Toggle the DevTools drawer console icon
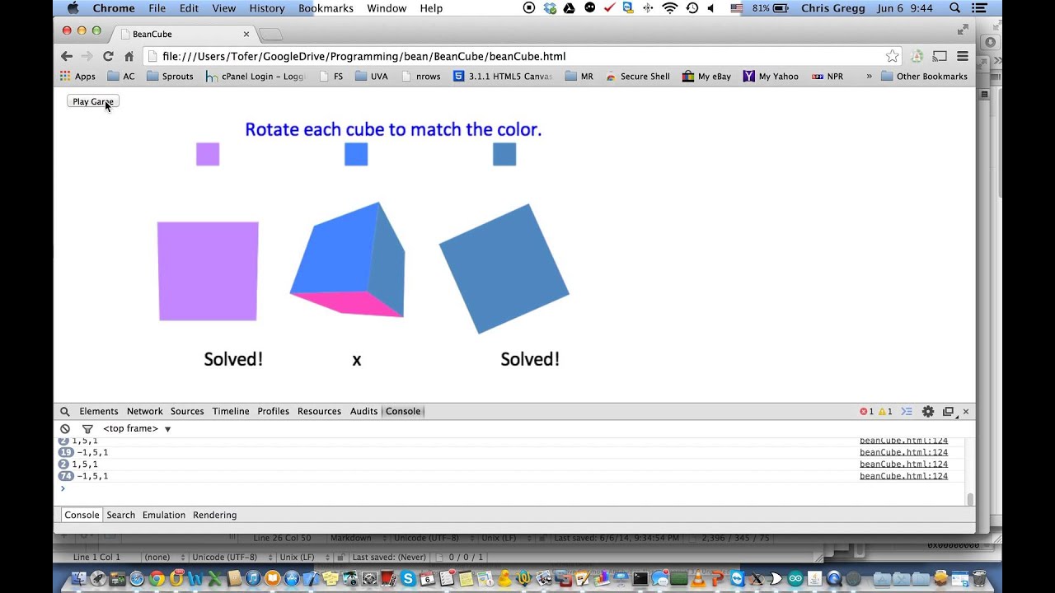1055x593 pixels. [907, 411]
